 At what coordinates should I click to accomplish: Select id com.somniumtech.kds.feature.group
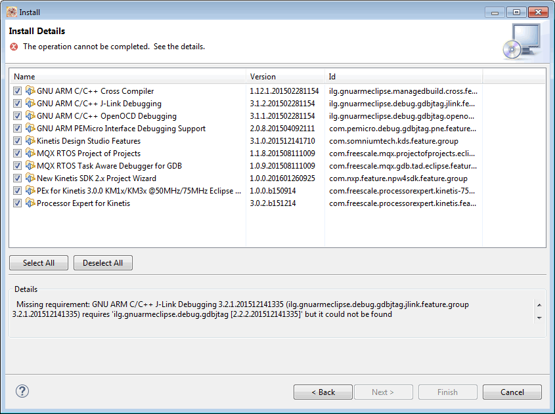click(x=393, y=140)
